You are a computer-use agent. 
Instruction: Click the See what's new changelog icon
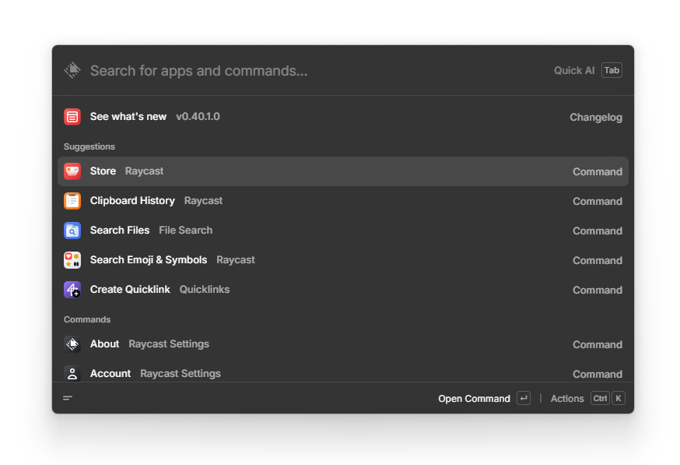(x=72, y=116)
